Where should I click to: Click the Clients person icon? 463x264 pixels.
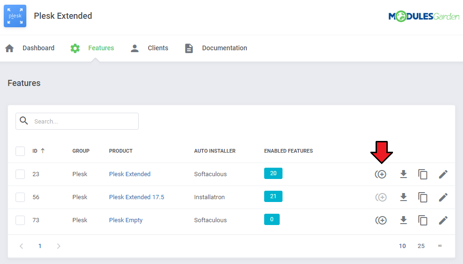click(134, 48)
